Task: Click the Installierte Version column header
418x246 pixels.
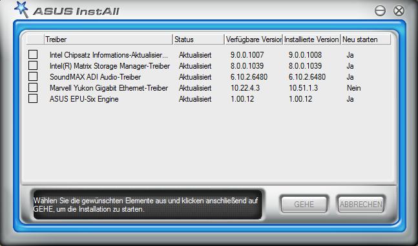Action: click(x=311, y=39)
